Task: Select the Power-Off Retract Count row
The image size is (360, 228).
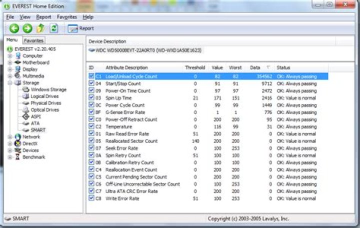Action: pyautogui.click(x=208, y=119)
